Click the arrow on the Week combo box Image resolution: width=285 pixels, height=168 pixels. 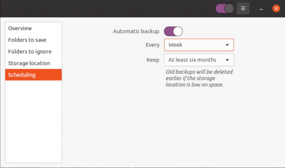[227, 45]
